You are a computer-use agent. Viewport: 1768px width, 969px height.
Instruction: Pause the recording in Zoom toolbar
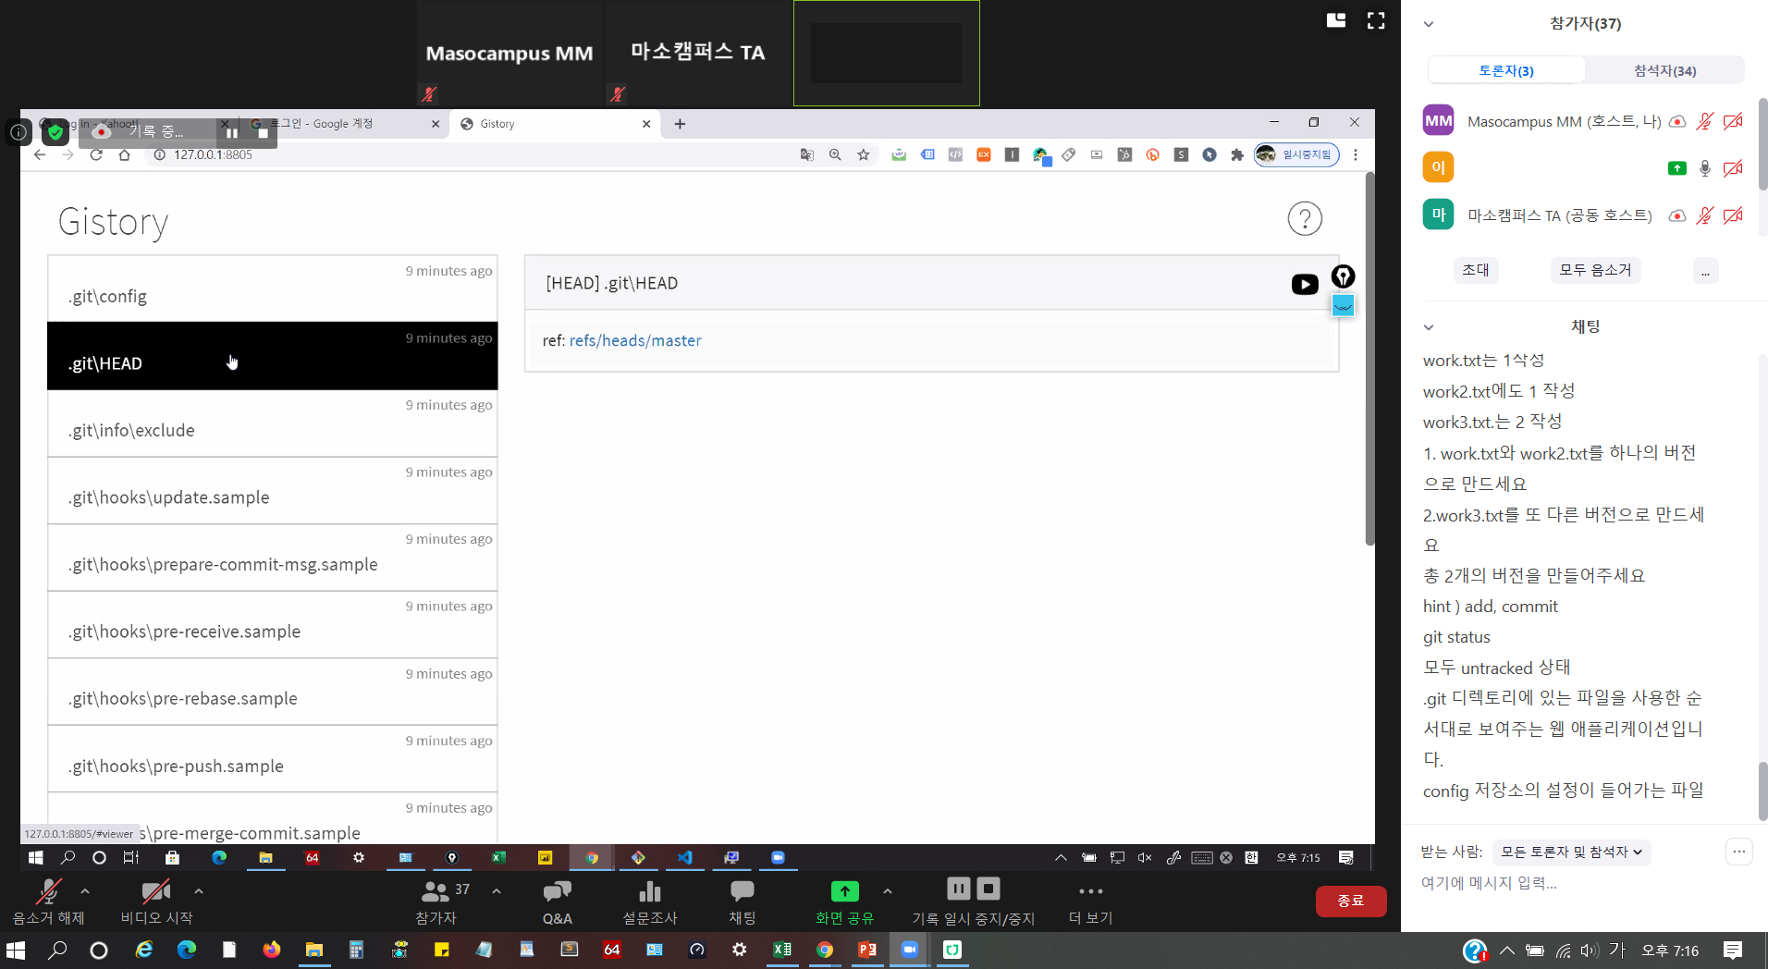click(958, 889)
